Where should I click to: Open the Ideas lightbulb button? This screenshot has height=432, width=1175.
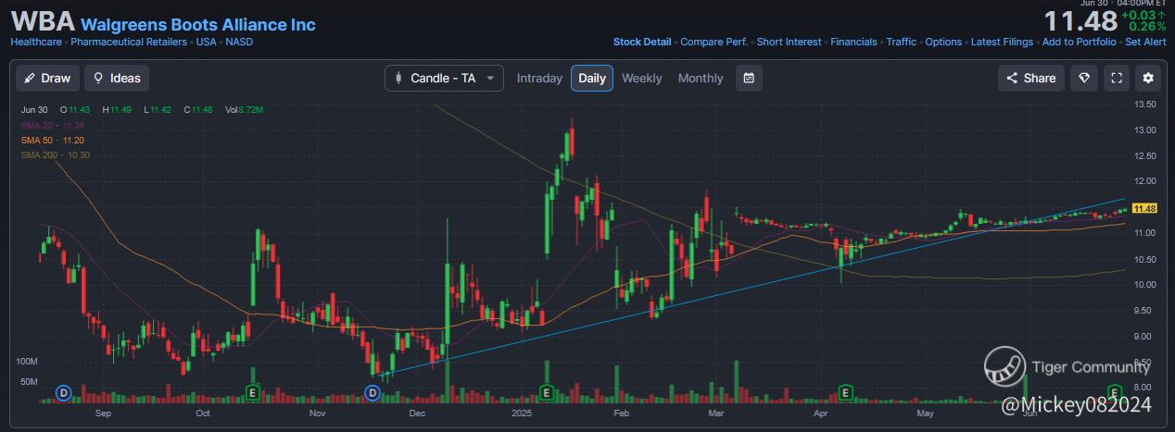click(x=117, y=78)
